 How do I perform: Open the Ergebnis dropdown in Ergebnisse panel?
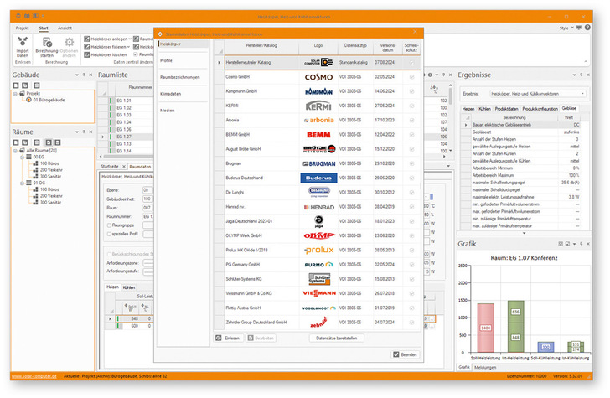point(582,93)
